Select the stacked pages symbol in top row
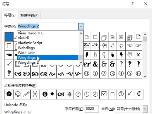This screenshot has width=152, height=114. (x=104, y=37)
